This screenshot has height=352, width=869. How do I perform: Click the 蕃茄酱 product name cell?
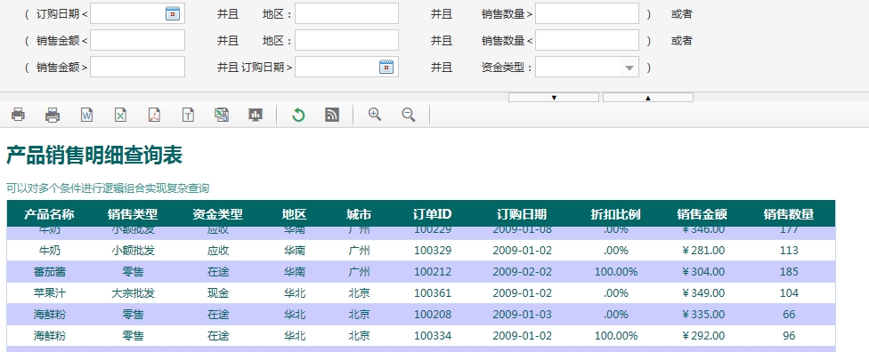pyautogui.click(x=49, y=272)
